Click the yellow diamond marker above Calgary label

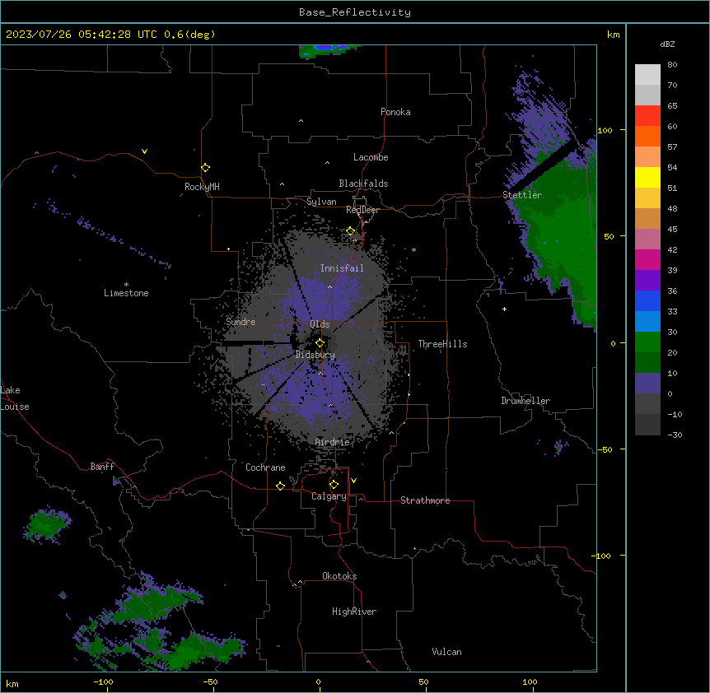(334, 485)
